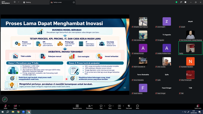Expand the Share options caret
The width and height of the screenshot is (203, 114).
click(x=123, y=106)
